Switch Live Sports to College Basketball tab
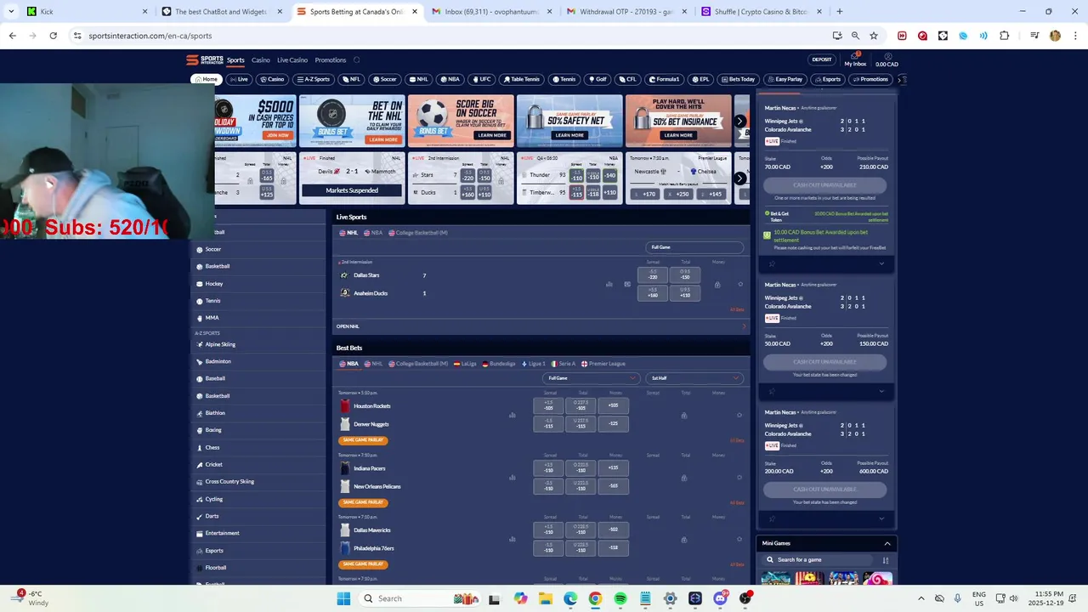Screen dimensions: 1088x612 coord(418,233)
